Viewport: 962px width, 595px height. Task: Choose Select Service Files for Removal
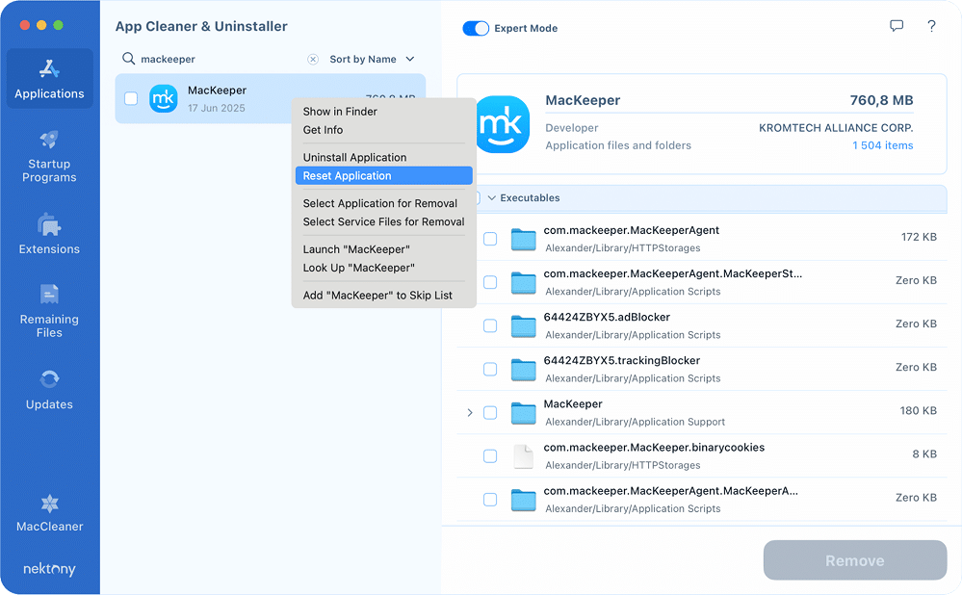(383, 222)
